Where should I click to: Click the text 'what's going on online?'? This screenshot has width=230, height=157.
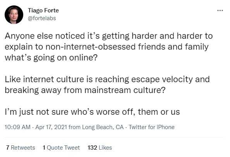click(x=51, y=58)
